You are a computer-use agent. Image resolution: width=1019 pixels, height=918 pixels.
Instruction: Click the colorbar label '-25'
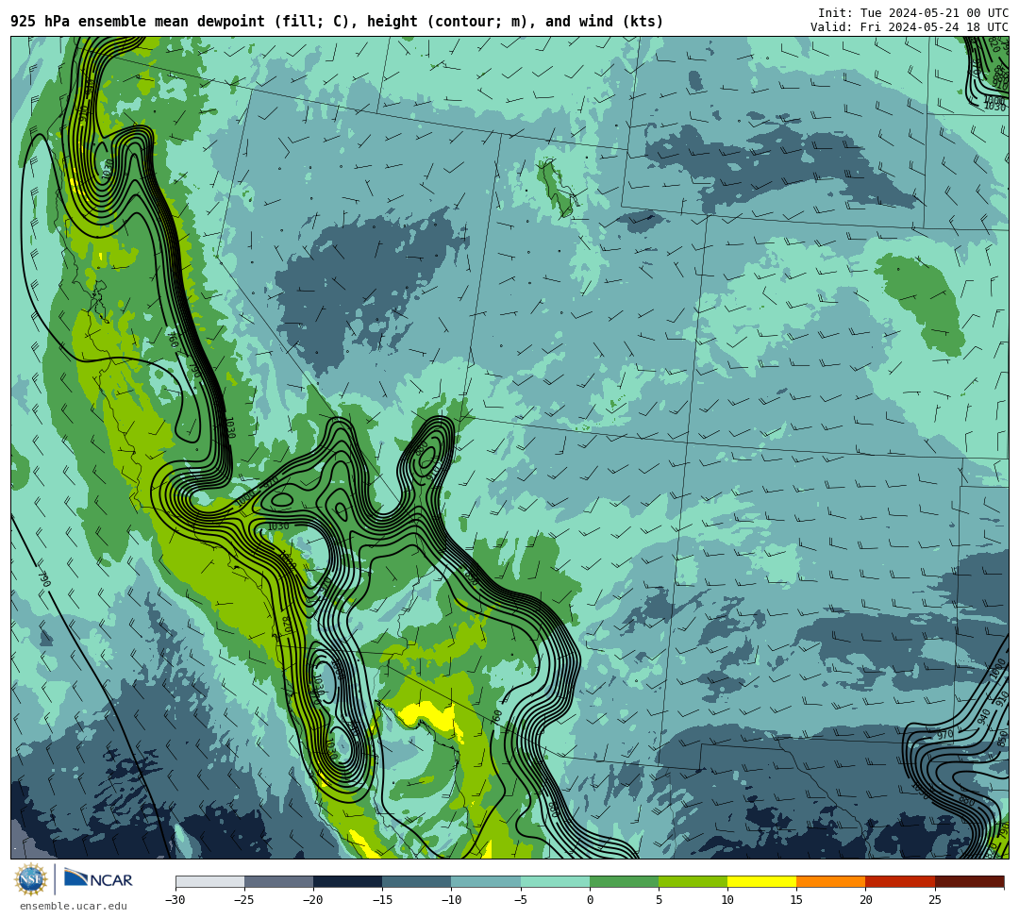(x=244, y=900)
